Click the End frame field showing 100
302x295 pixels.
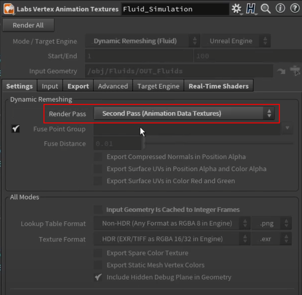point(248,56)
